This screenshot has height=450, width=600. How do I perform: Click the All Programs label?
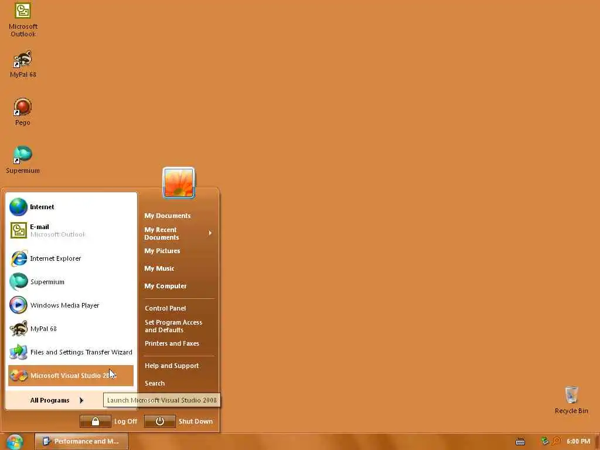[x=50, y=400]
